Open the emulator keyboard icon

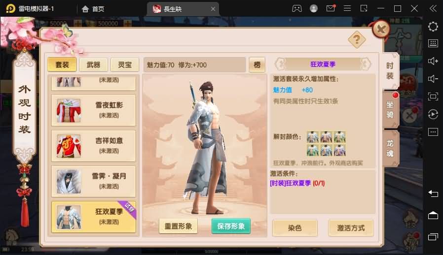(433, 43)
